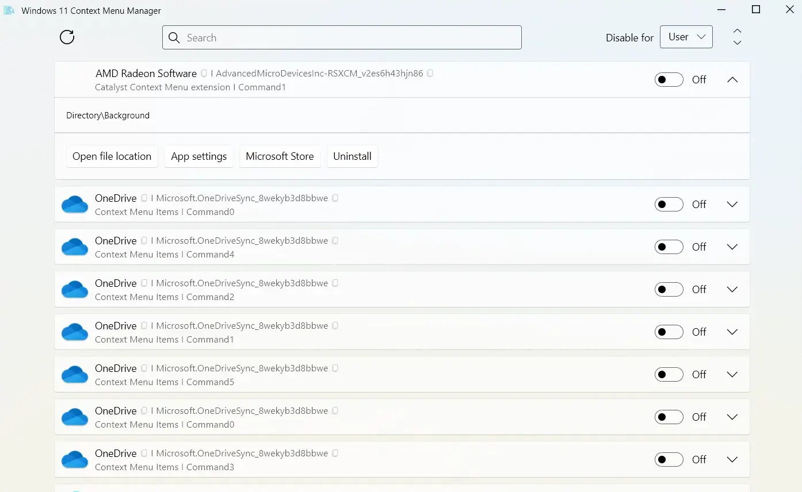This screenshot has height=492, width=802.
Task: Toggle the OneDrive Command2 switch
Action: tap(669, 290)
